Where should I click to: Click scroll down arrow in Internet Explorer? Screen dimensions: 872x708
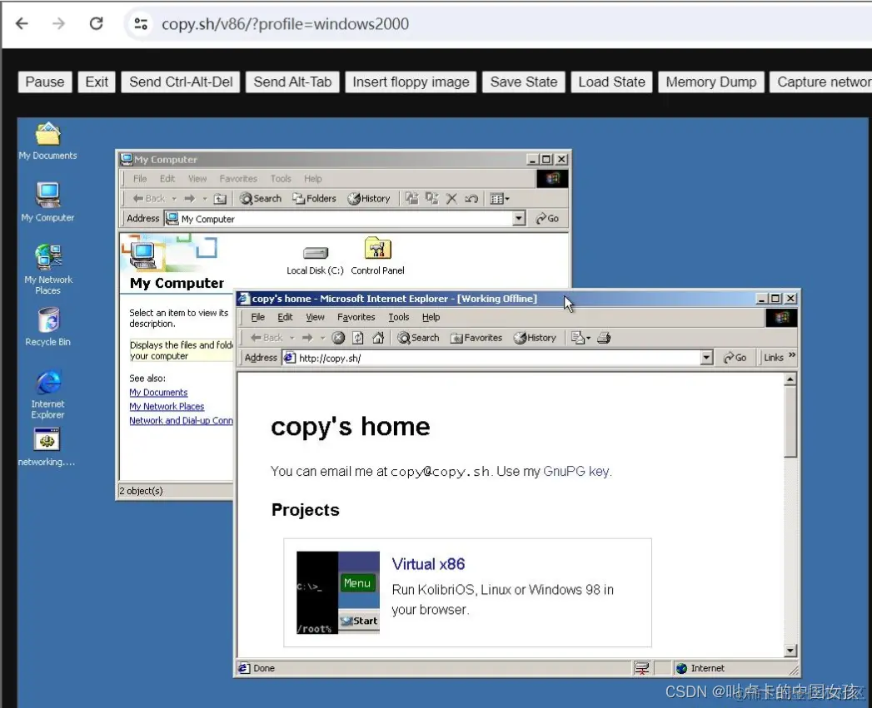click(x=790, y=651)
